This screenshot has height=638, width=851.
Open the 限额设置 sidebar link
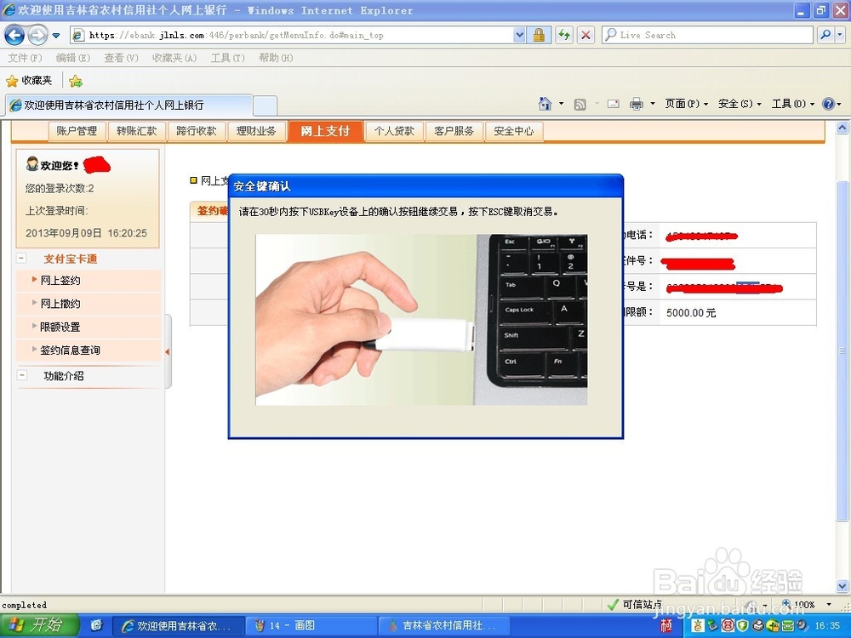(x=60, y=328)
